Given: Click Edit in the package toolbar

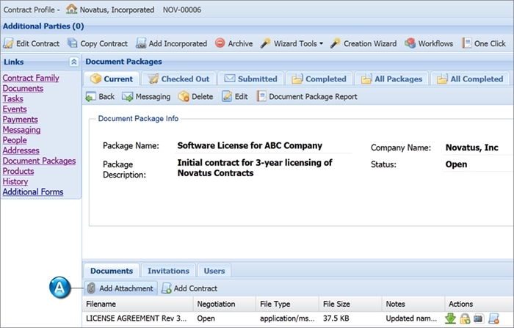Looking at the screenshot, I should [x=235, y=97].
